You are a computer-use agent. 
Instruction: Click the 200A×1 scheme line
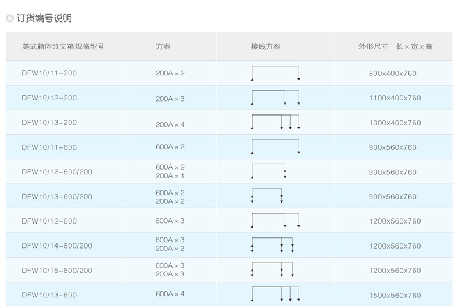coord(170,176)
